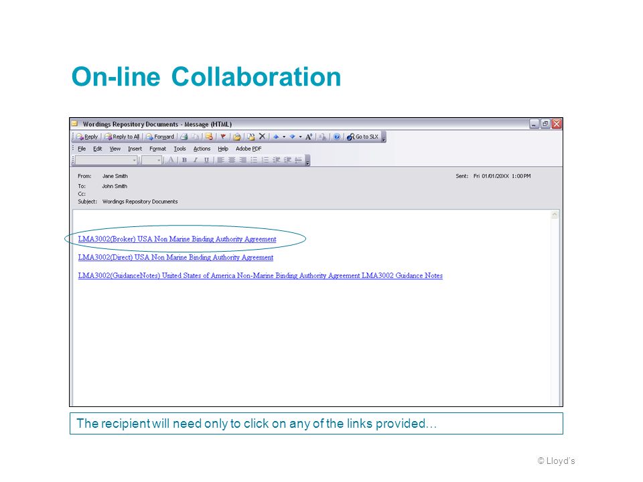Apply bulleted list formatting

click(x=254, y=160)
